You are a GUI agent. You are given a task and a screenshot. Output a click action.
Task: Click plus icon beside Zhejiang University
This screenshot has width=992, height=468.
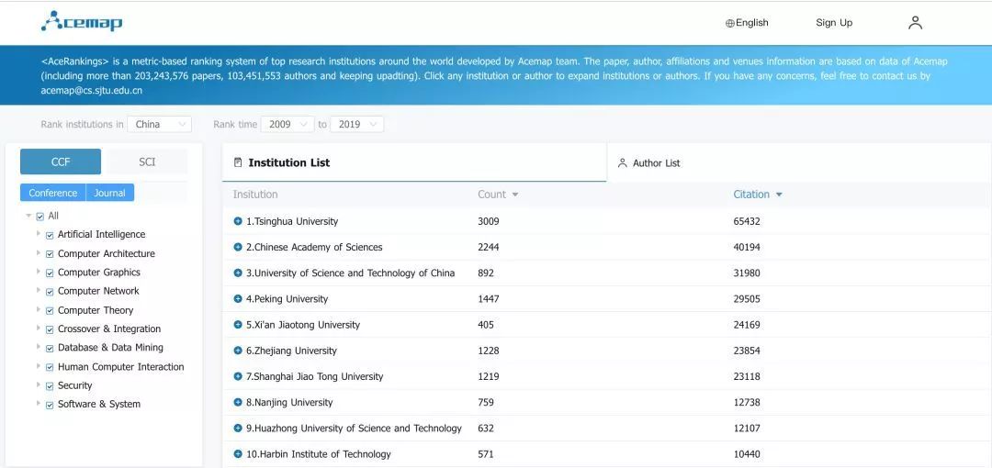pyautogui.click(x=238, y=351)
